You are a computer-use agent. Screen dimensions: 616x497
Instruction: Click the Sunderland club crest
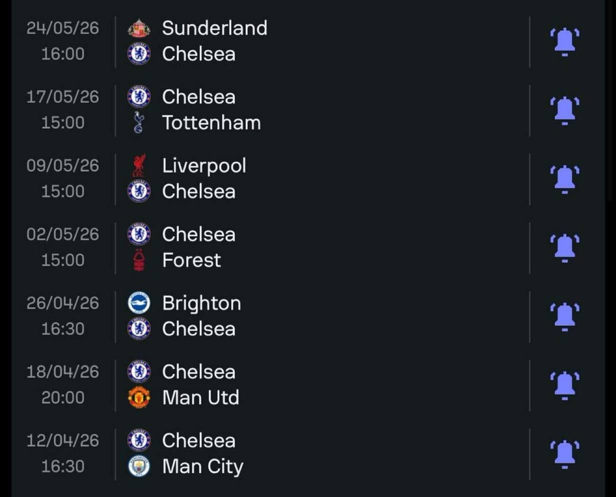(x=139, y=28)
